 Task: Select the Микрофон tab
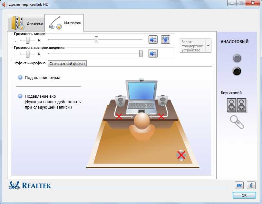64,23
